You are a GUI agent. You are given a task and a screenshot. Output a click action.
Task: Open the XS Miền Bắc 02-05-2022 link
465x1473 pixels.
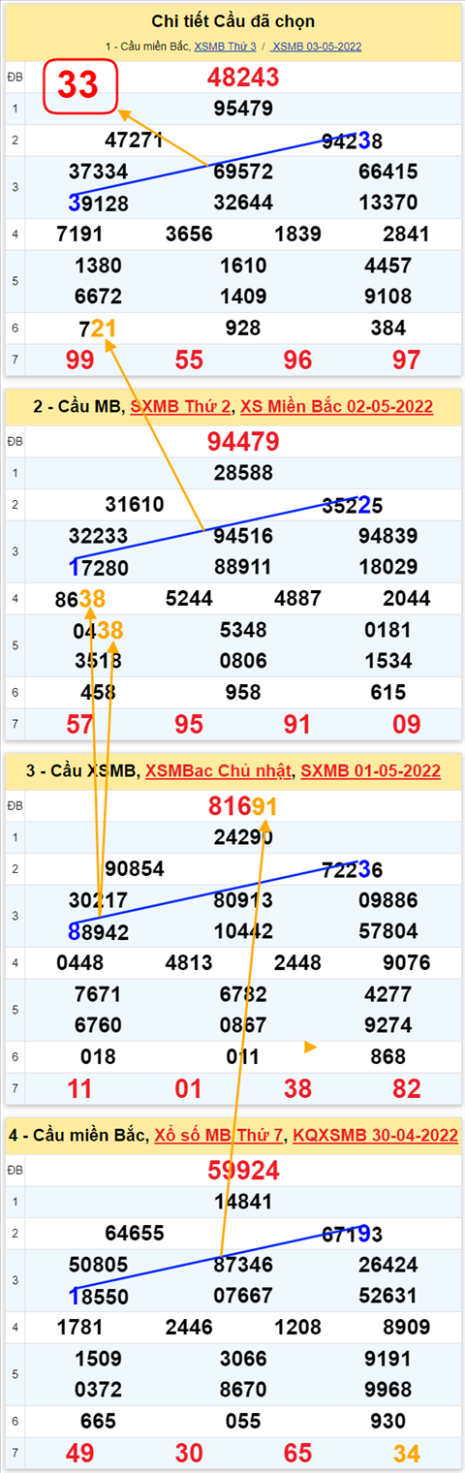pos(336,406)
